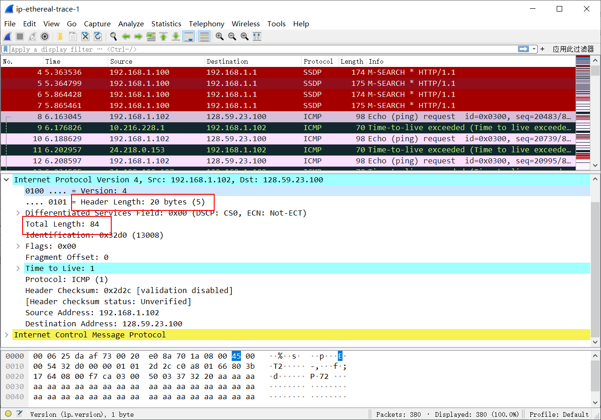
Task: Sort by the Source column header
Action: [156, 61]
